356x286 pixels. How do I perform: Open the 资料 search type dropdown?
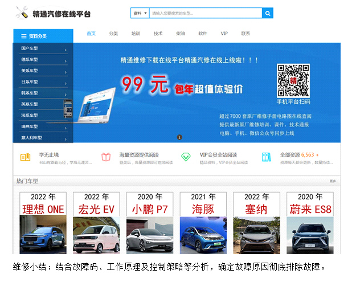tap(140, 13)
